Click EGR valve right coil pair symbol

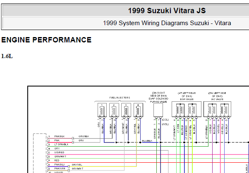point(192,110)
